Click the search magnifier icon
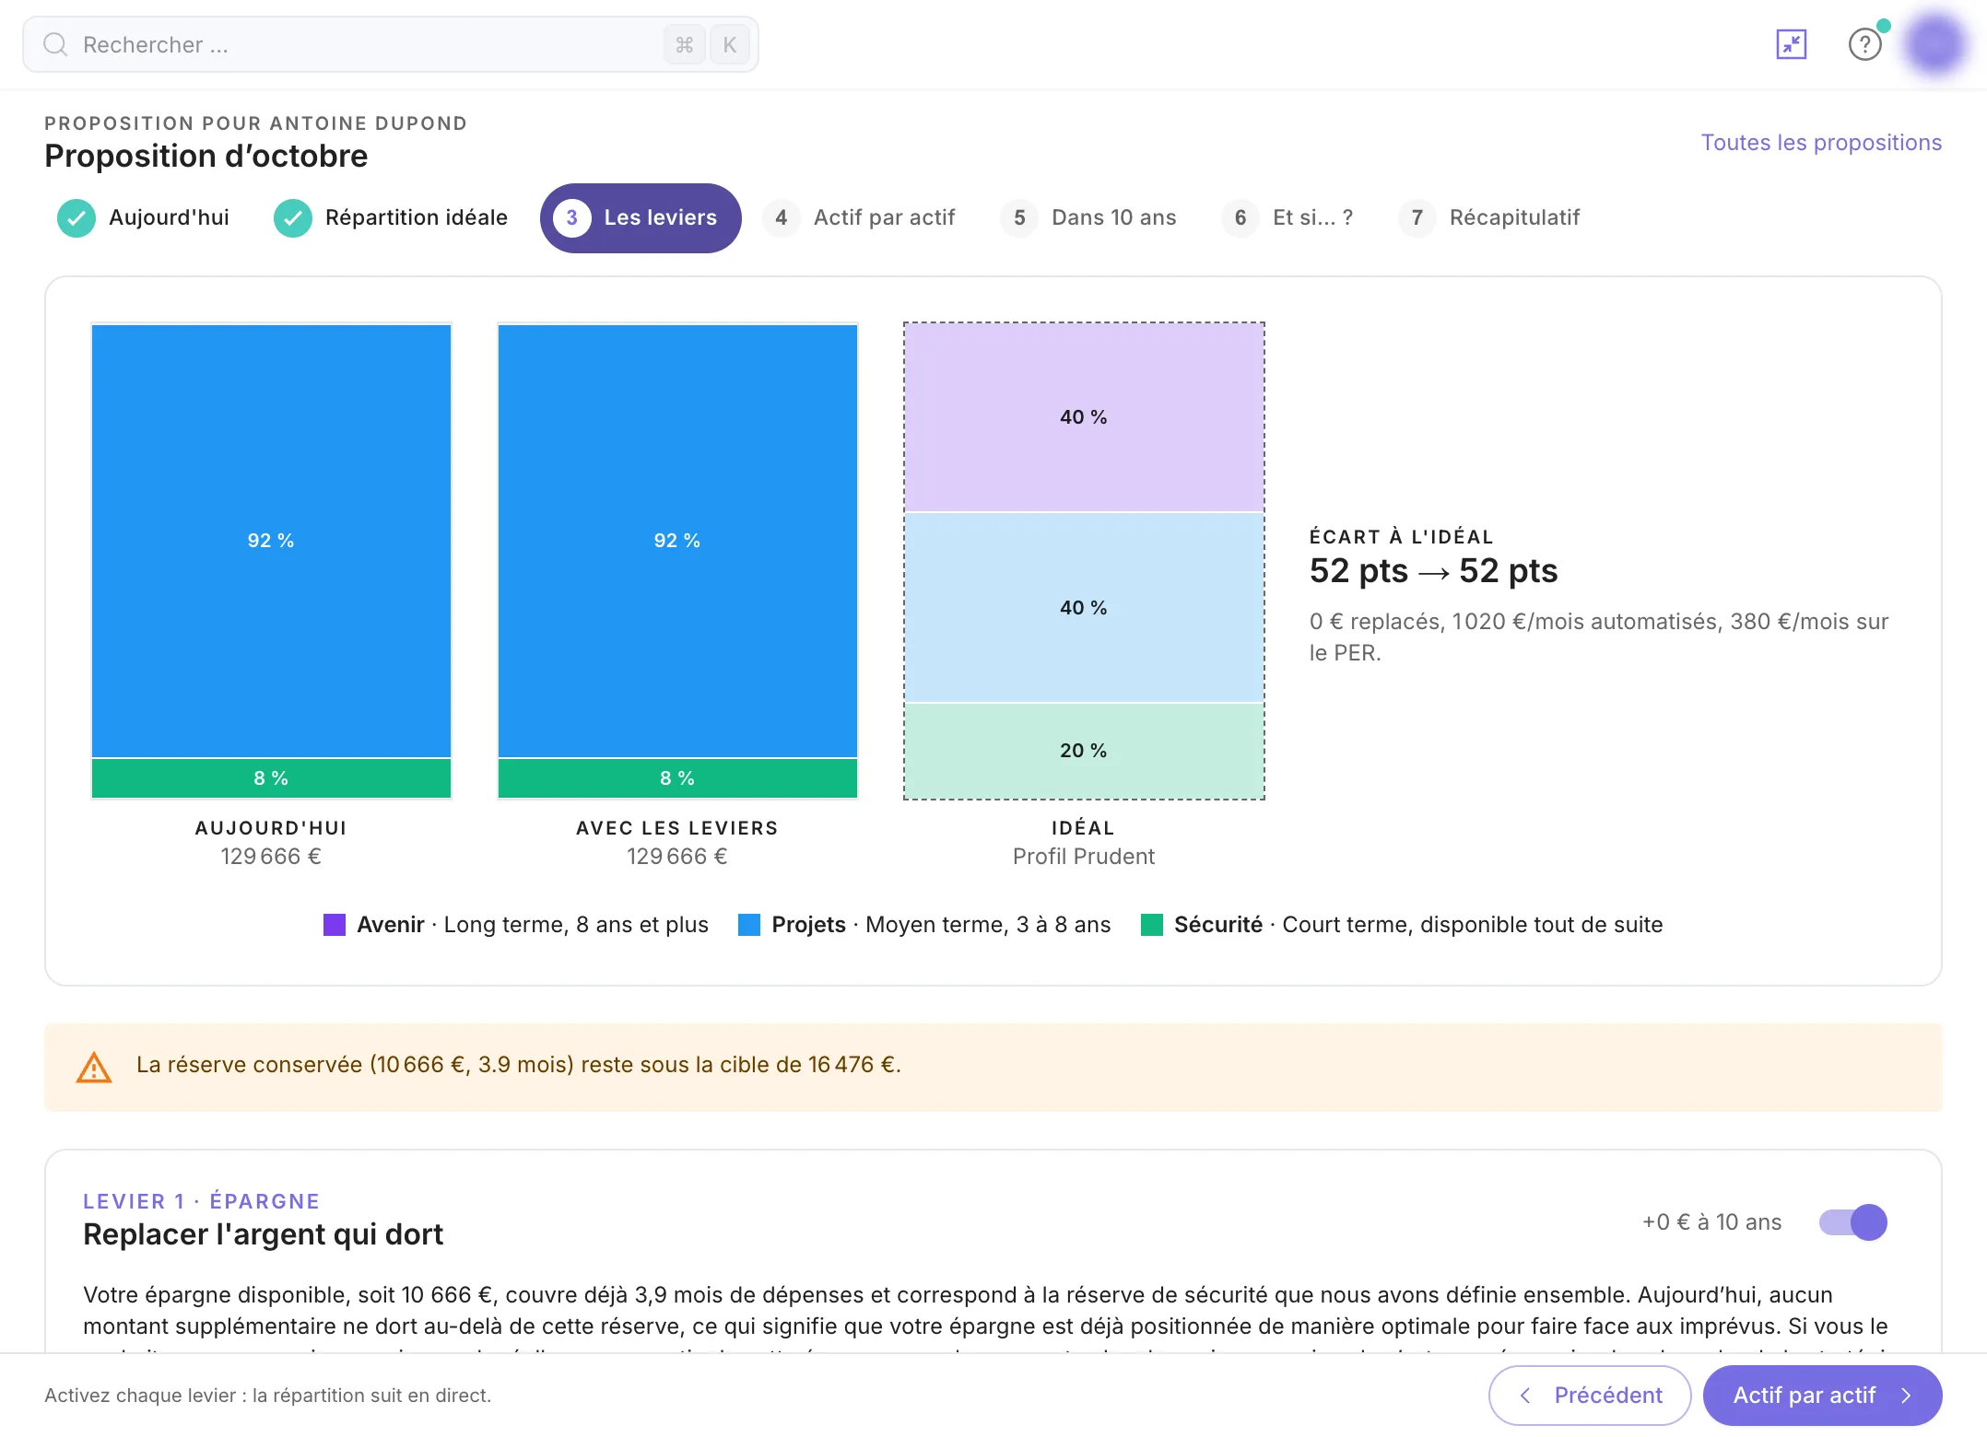1987x1437 pixels. pos(55,44)
